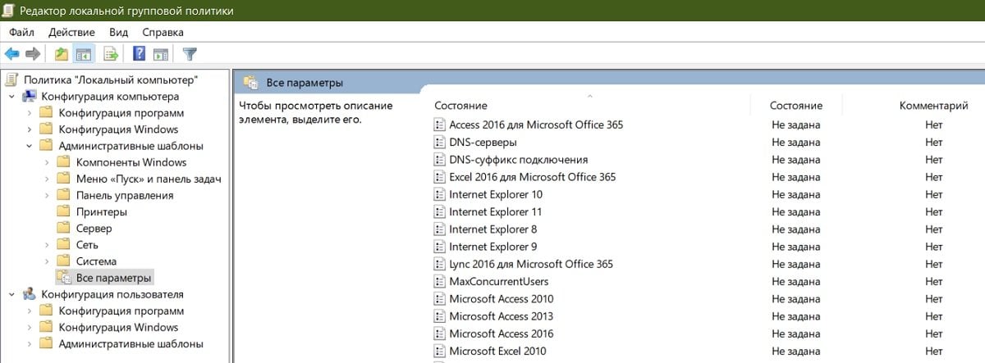The height and width of the screenshot is (363, 985).
Task: Click Не задана in the DNS-серверы row
Action: [795, 142]
